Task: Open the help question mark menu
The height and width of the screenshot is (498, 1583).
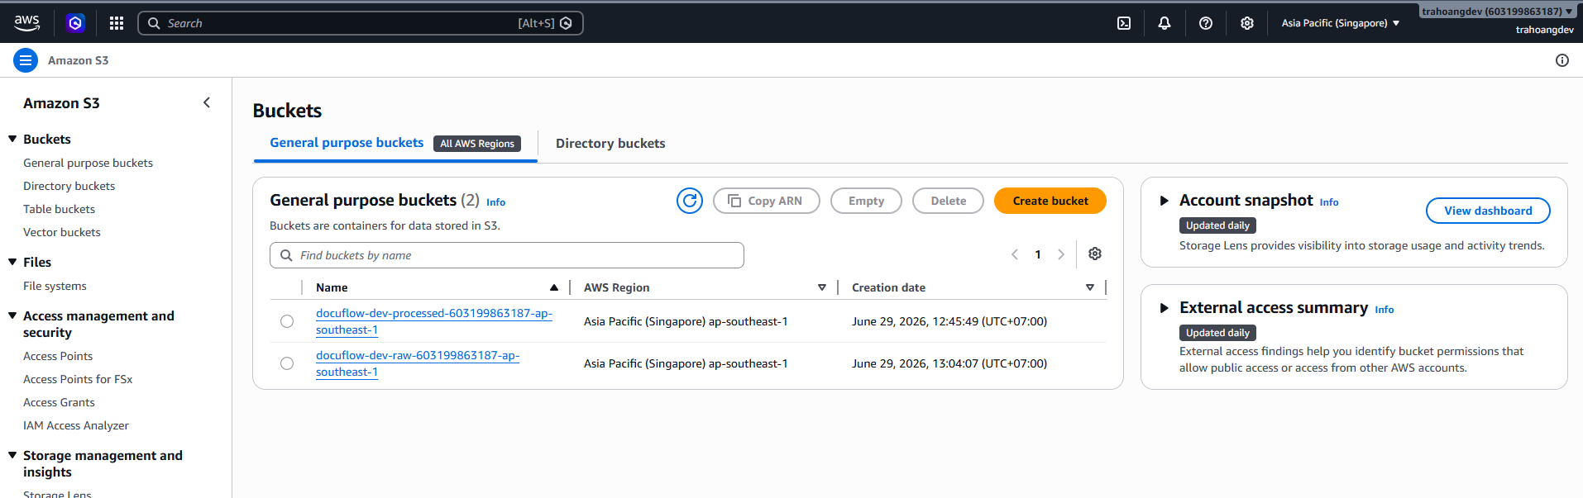Action: tap(1206, 23)
